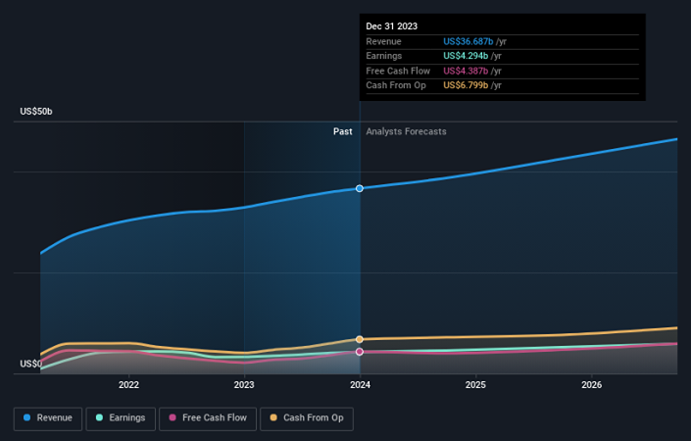Click the Analysts Forecasts label
Viewport: 691px width, 441px height.
pyautogui.click(x=406, y=131)
